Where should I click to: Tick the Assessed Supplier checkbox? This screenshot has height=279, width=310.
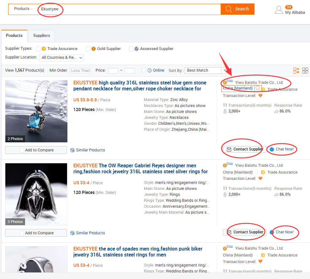point(131,49)
